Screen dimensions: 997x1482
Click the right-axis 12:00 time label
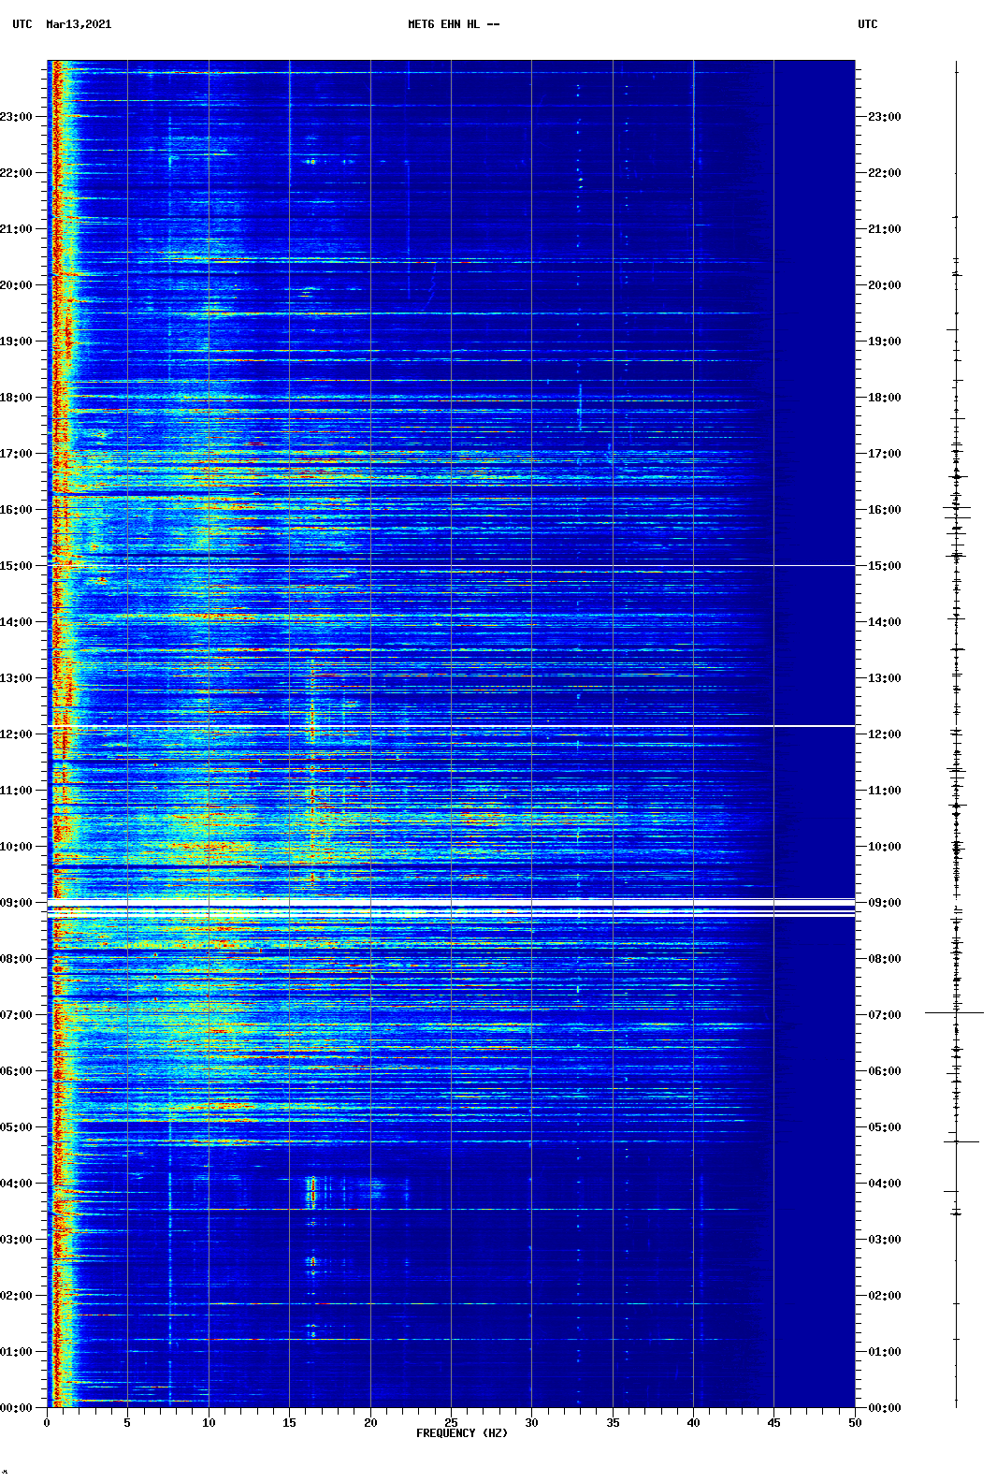coord(884,734)
